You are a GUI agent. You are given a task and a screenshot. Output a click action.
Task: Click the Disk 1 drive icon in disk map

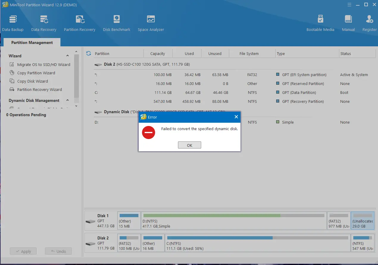pos(90,222)
